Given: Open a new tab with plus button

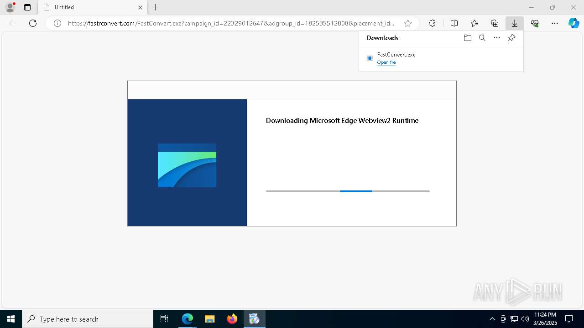Looking at the screenshot, I should [156, 7].
